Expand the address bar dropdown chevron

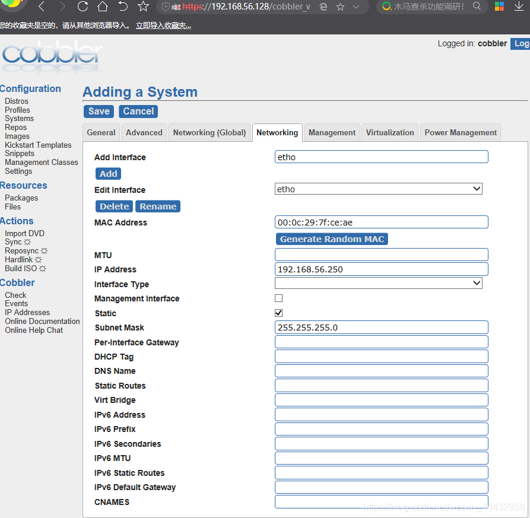click(x=356, y=7)
